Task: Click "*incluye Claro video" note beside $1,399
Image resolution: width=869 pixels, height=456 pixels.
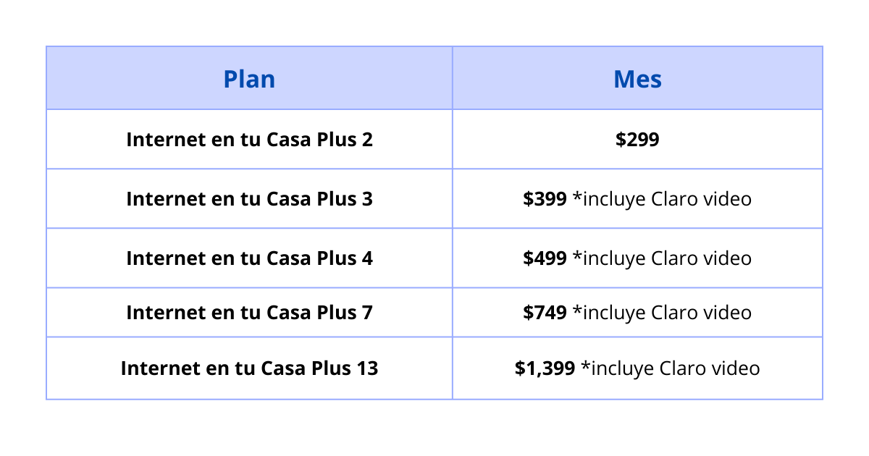Action: (676, 368)
